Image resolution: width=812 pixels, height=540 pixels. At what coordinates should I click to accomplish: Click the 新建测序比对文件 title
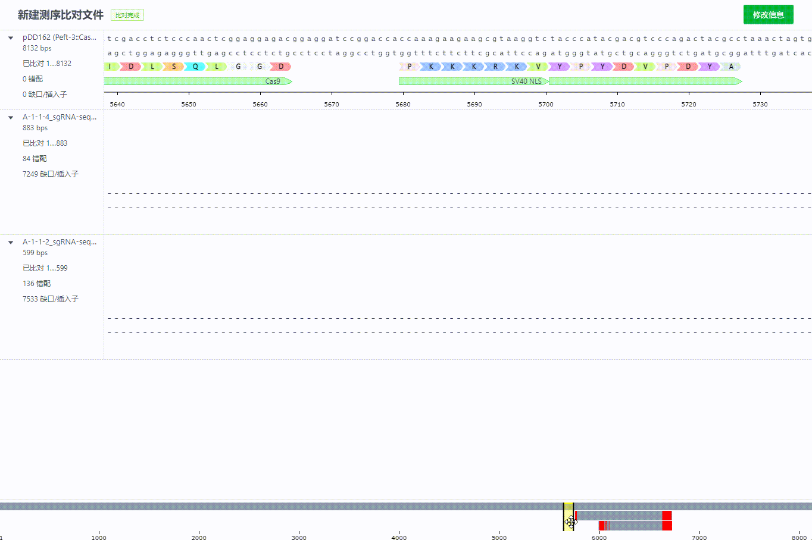(x=61, y=15)
